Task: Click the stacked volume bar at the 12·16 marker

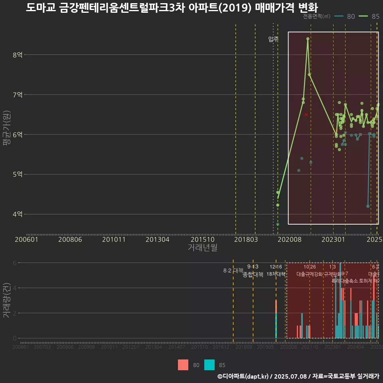Action: [x=276, y=319]
